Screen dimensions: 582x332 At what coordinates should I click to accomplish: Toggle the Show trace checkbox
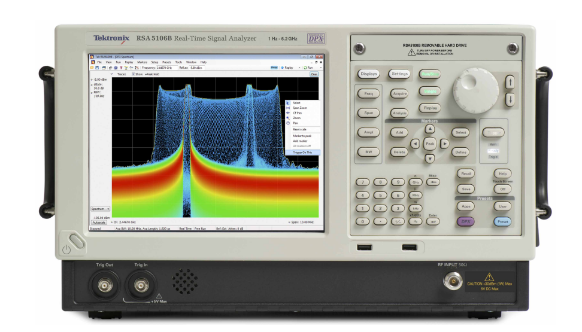(134, 74)
